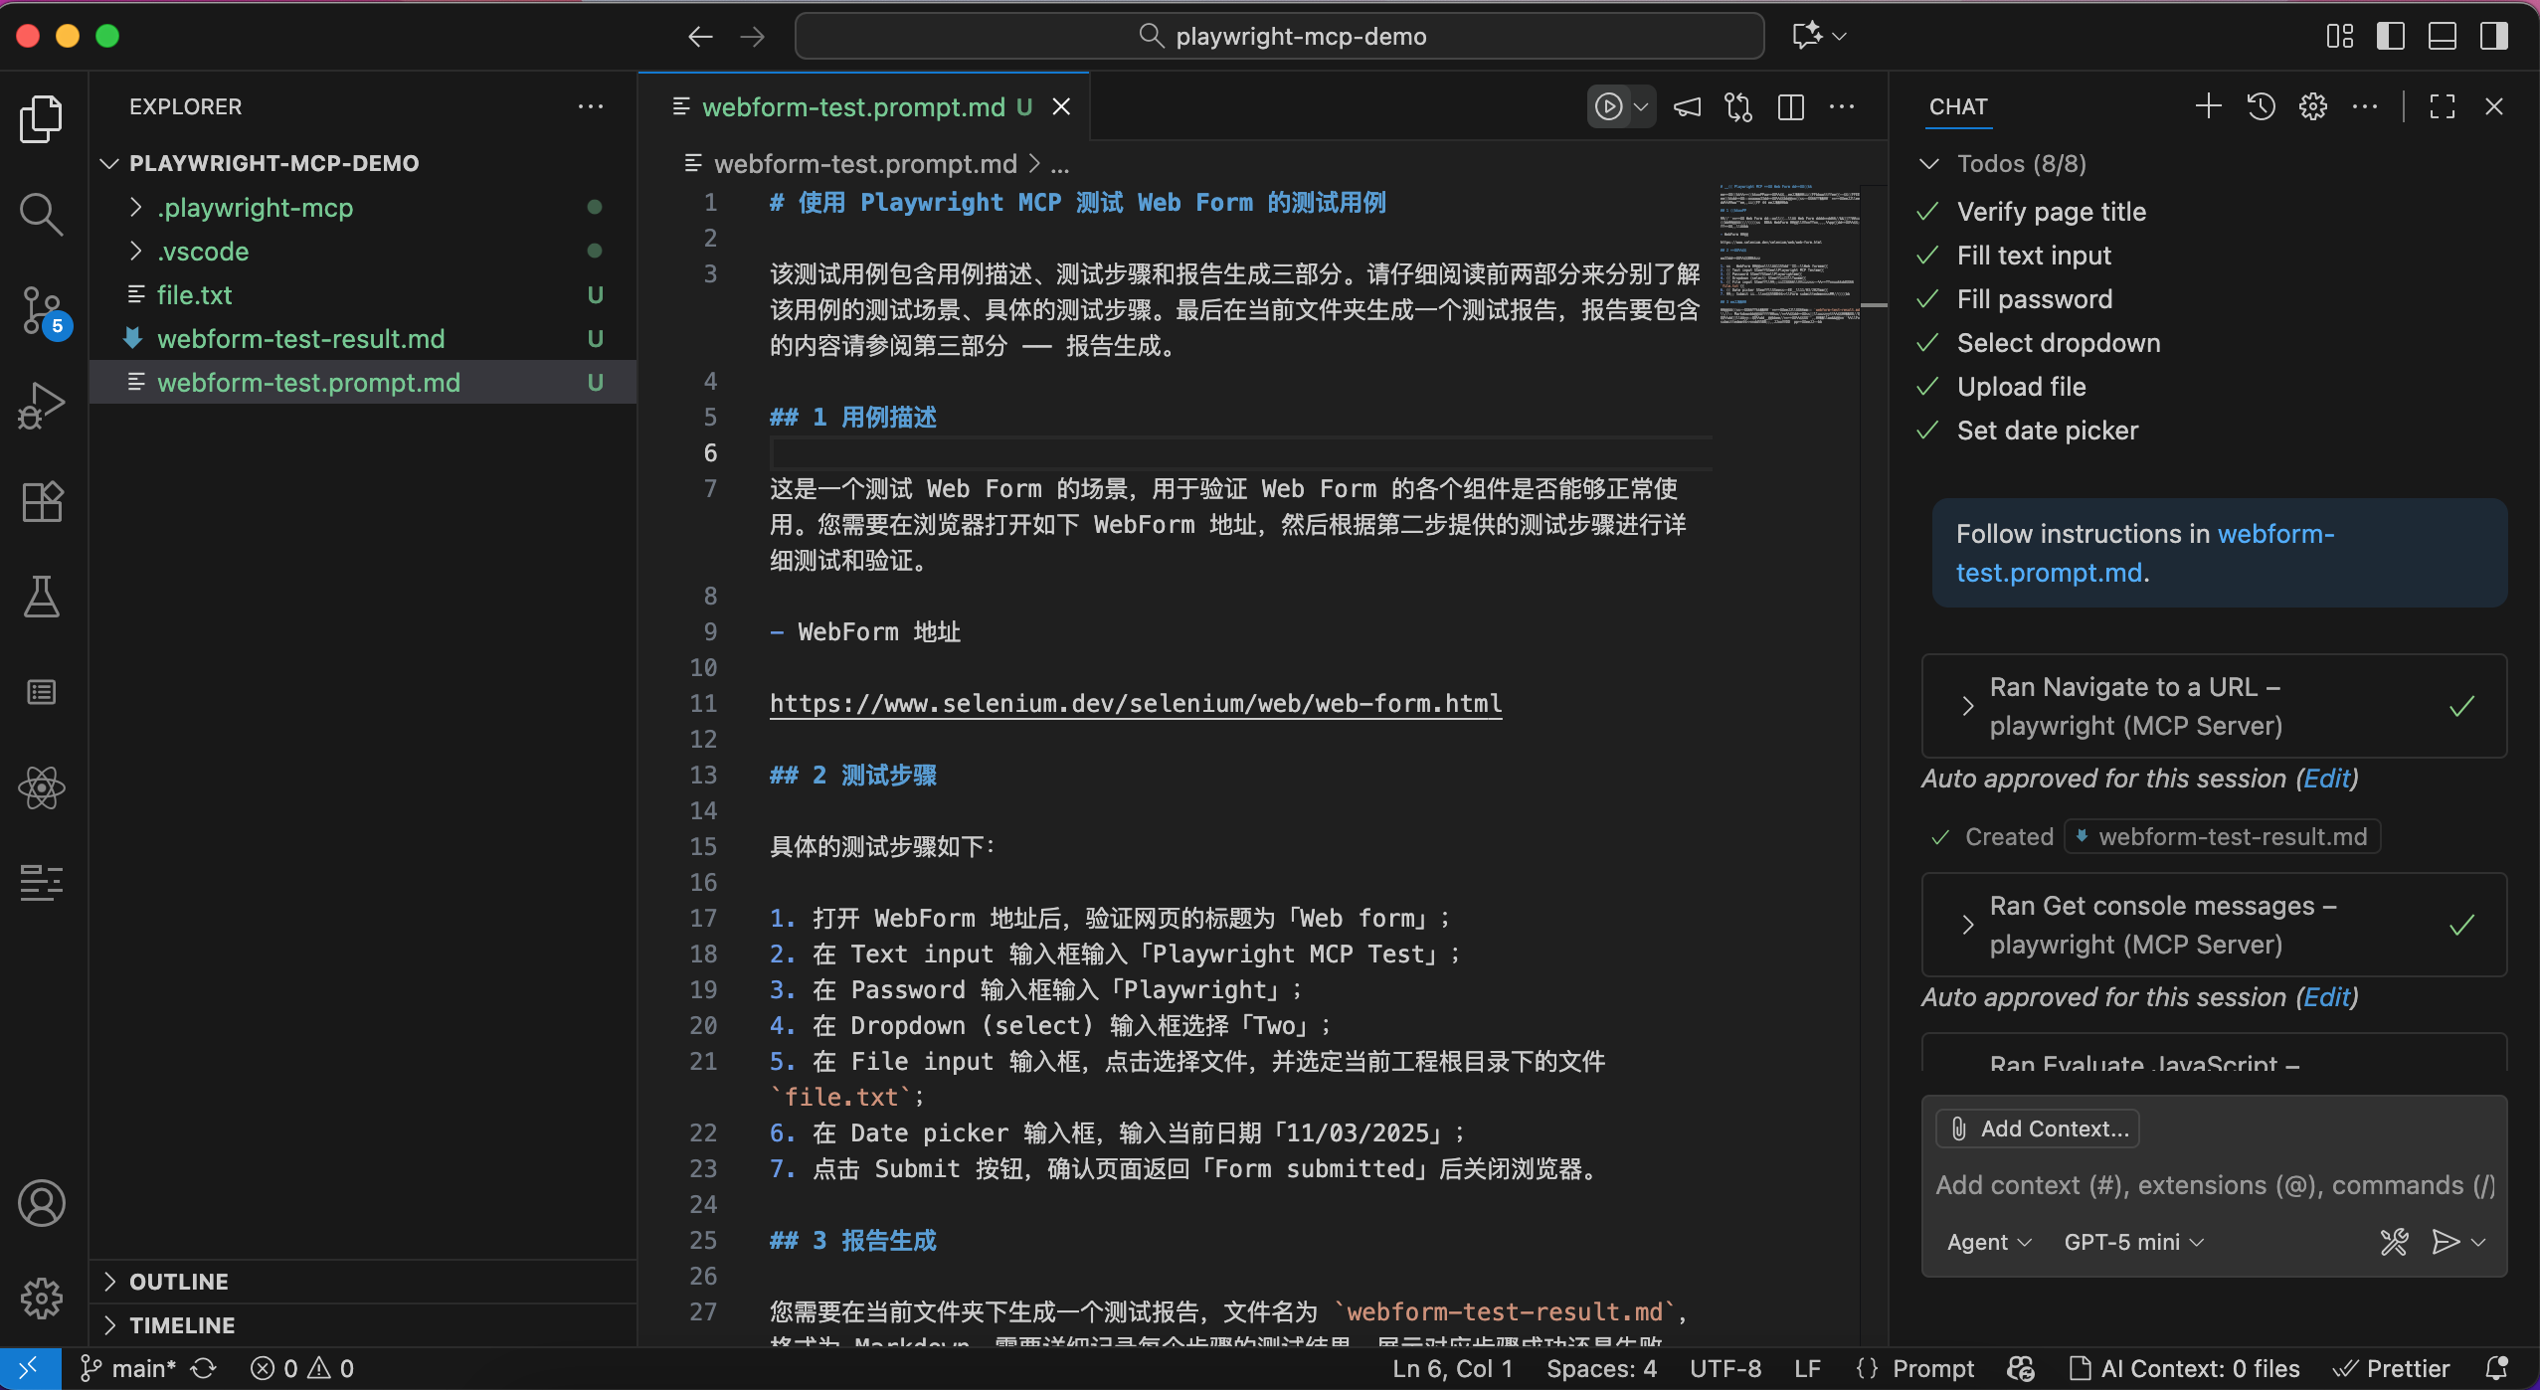Open Run and Debug view
Viewport: 2540px width, 1390px height.
[x=41, y=405]
